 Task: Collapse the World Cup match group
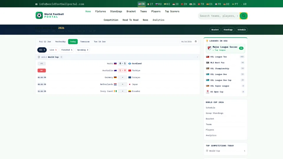click(x=198, y=57)
